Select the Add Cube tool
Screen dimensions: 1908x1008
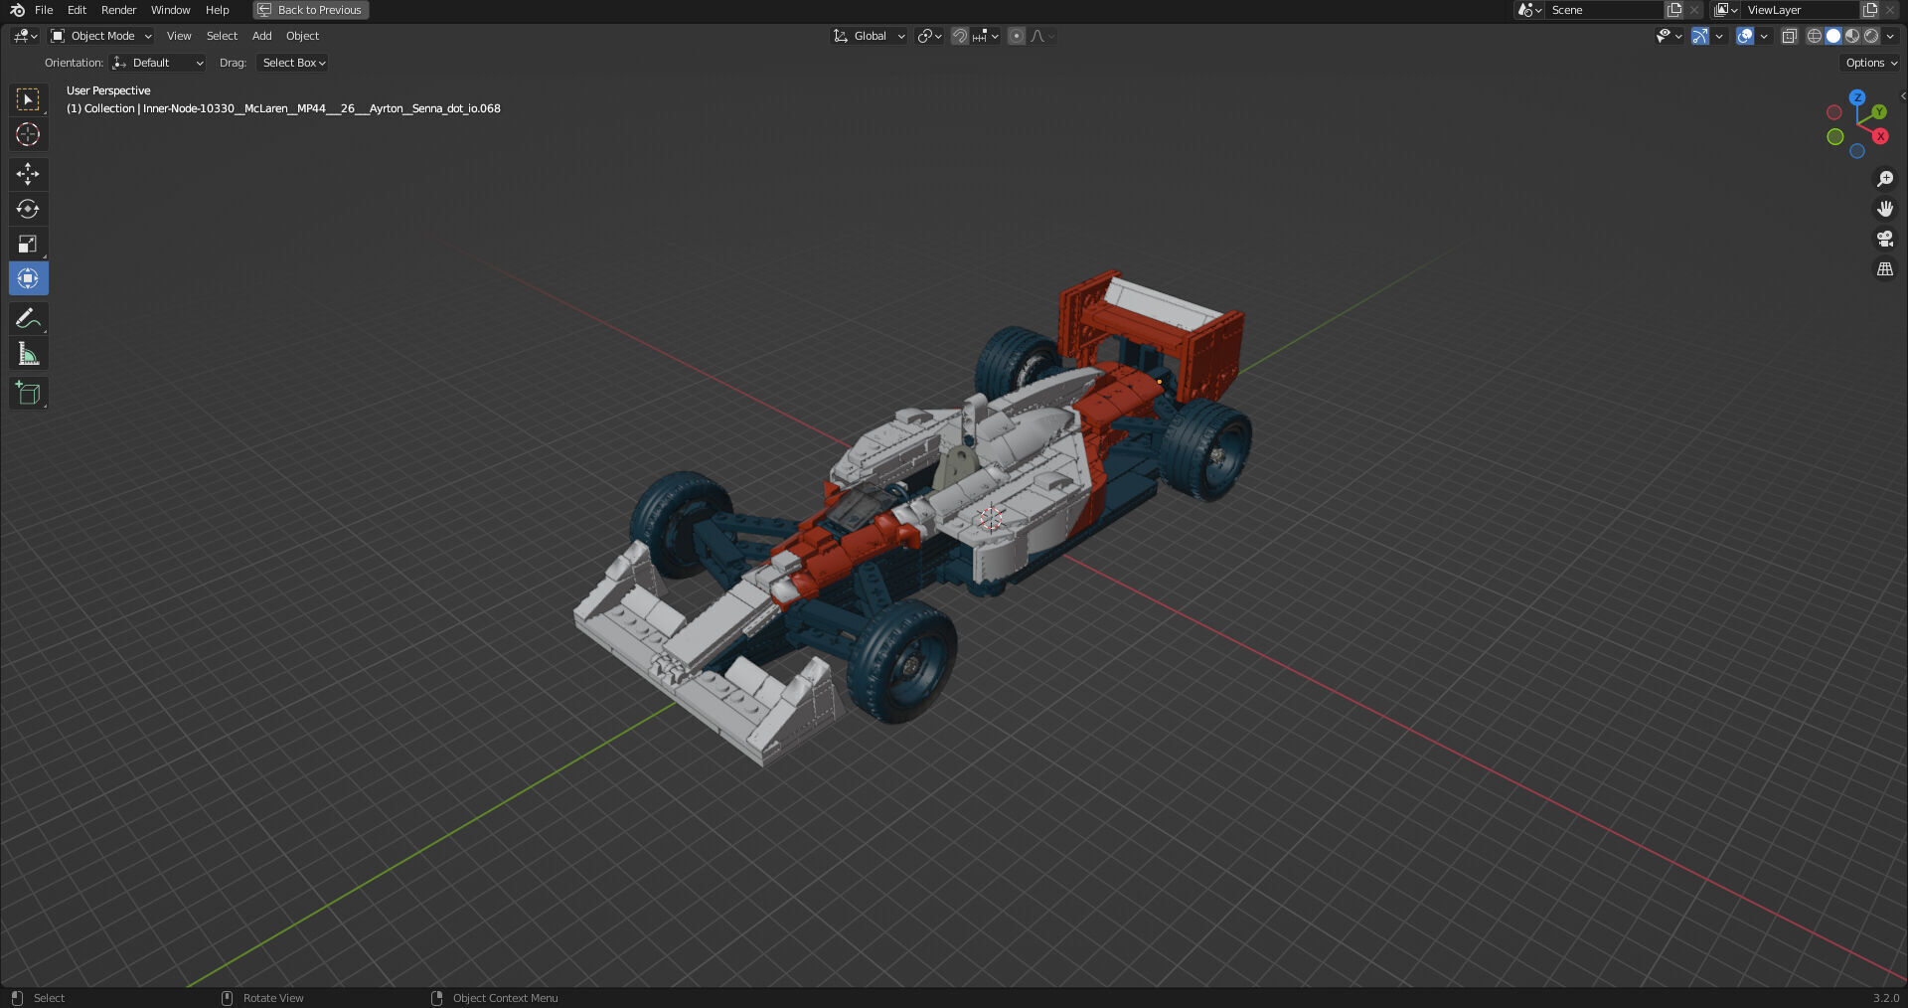[x=28, y=394]
